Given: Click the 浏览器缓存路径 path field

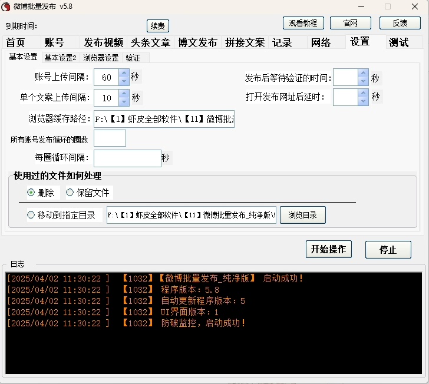Looking at the screenshot, I should pyautogui.click(x=164, y=119).
